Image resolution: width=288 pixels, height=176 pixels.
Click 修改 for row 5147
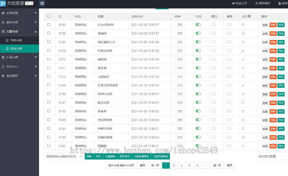click(281, 103)
